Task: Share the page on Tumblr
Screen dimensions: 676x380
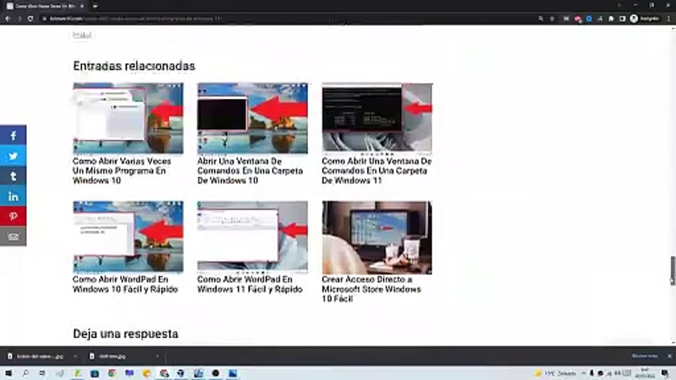Action: [13, 176]
